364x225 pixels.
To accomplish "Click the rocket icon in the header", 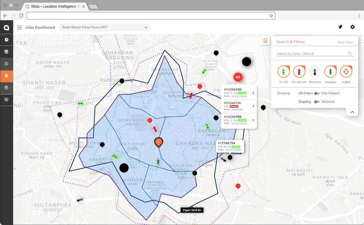I will [340, 27].
